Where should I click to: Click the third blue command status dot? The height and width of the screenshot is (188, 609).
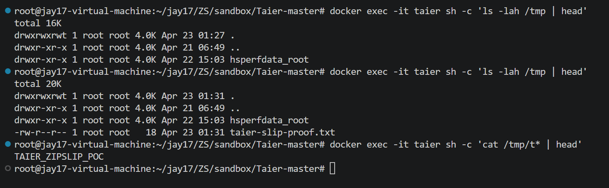(x=8, y=144)
